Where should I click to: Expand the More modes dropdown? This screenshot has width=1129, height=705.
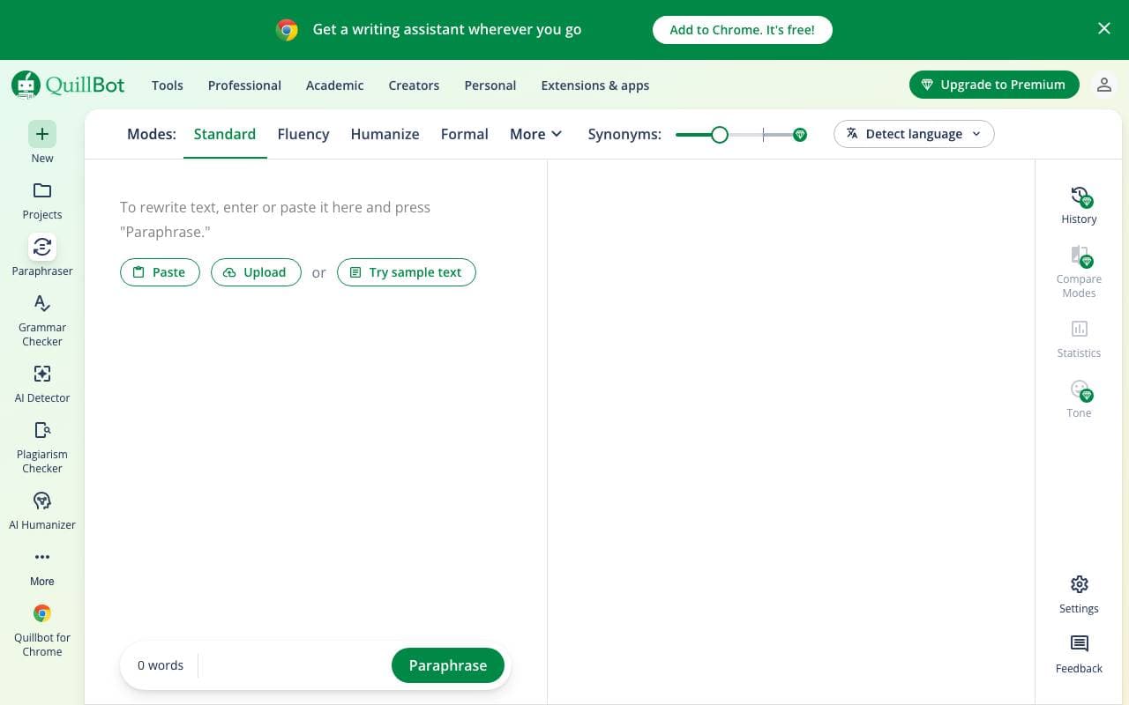(536, 134)
